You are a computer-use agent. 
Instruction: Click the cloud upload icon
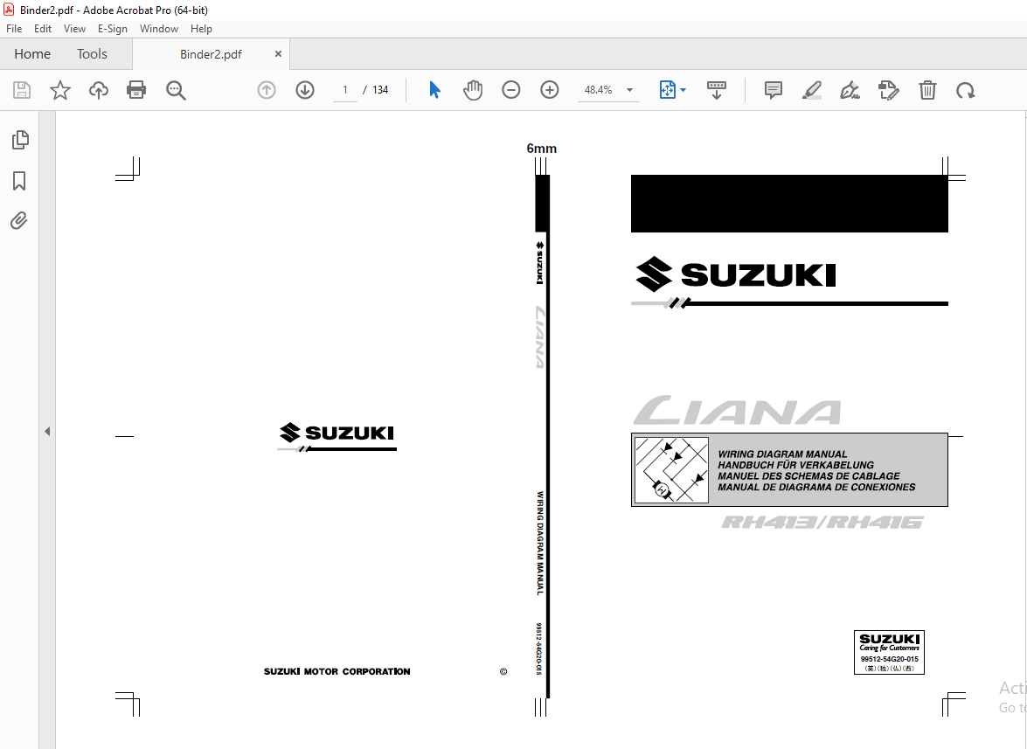98,90
